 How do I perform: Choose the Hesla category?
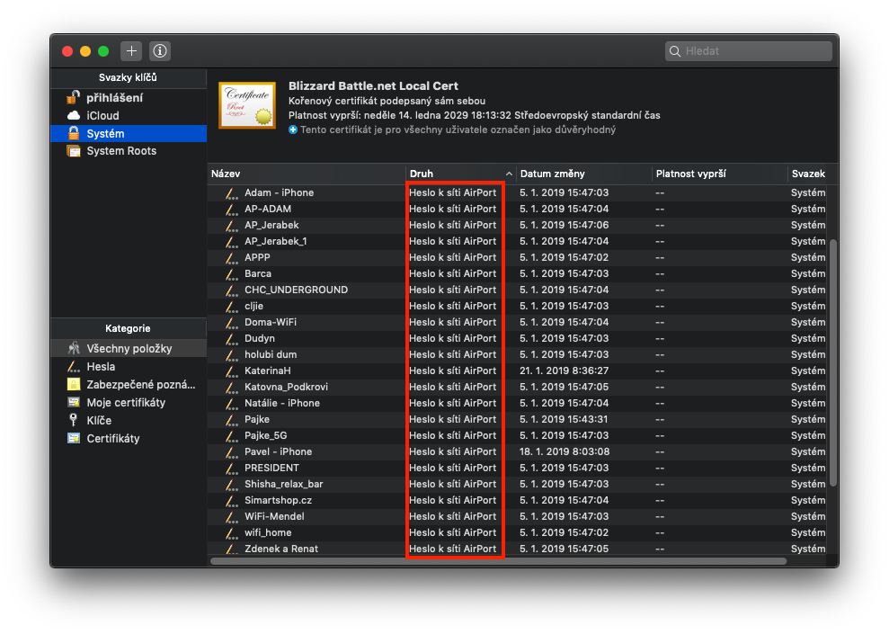click(129, 367)
